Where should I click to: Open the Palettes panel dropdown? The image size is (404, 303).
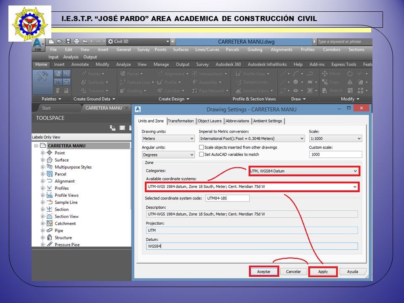point(51,99)
